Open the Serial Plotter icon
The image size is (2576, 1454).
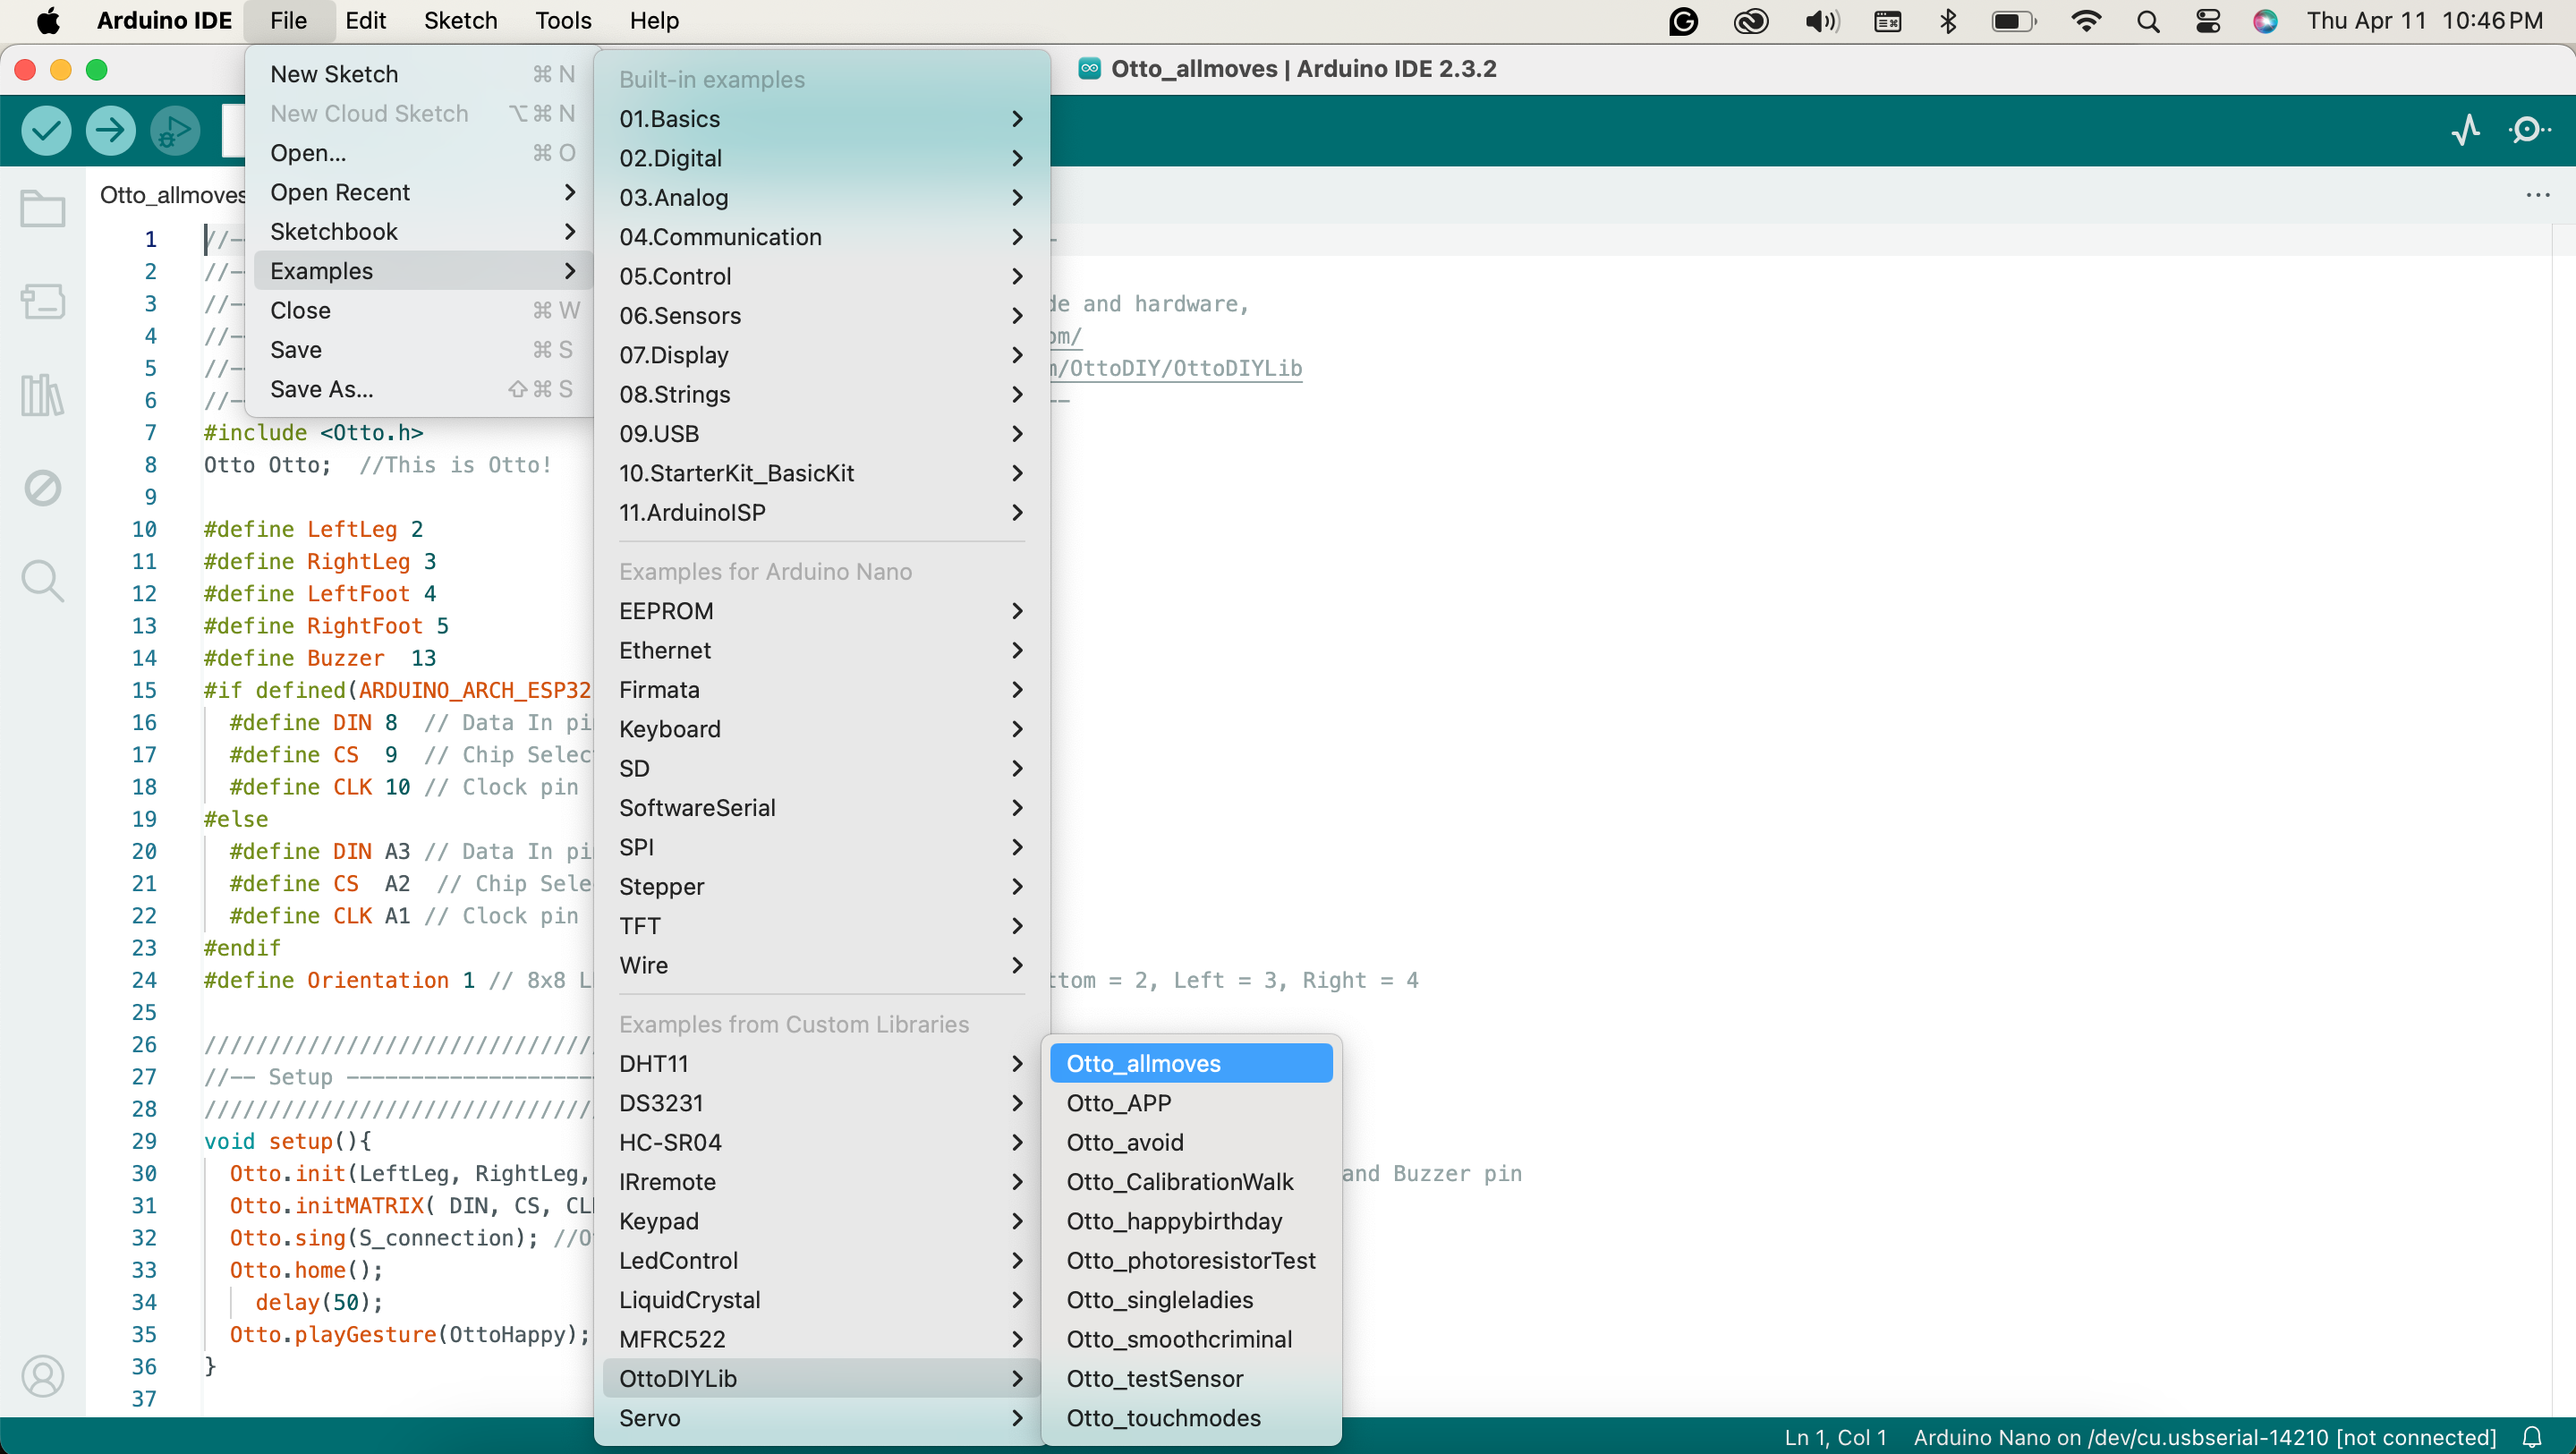[2466, 130]
